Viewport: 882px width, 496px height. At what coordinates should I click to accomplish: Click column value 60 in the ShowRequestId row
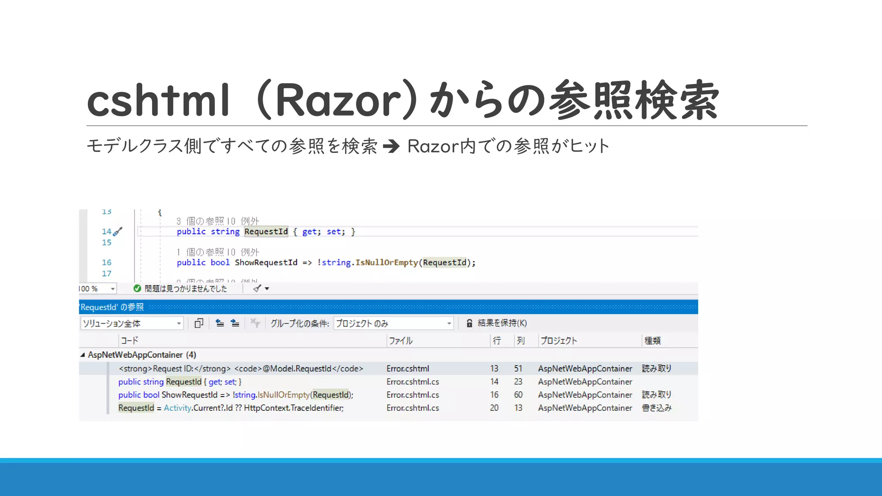[518, 395]
